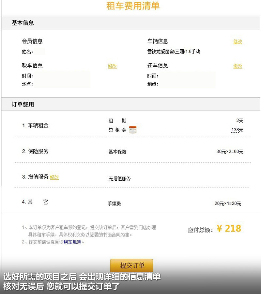Click the return 时间 field under 还车信息

coord(187,75)
